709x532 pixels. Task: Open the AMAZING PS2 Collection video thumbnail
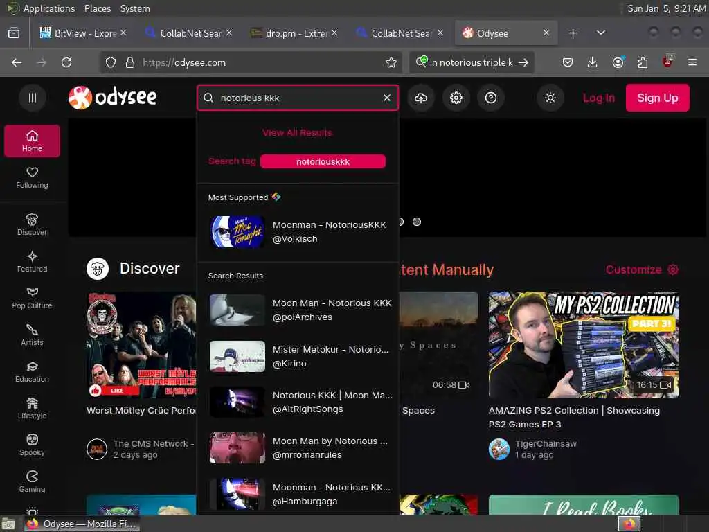583,345
